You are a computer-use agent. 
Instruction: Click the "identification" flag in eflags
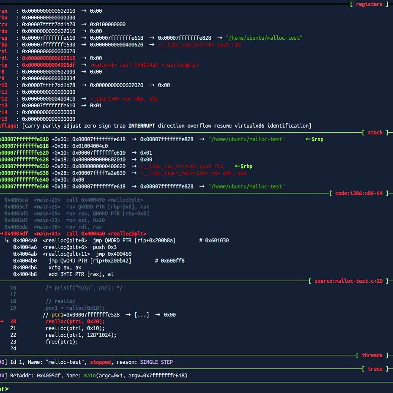tap(288, 126)
